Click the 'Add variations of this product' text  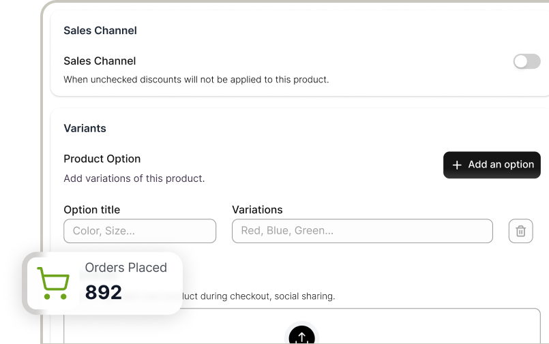click(x=134, y=178)
